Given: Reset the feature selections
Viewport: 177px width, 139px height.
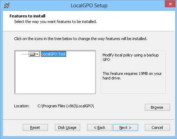Looking at the screenshot, I should 35,128.
